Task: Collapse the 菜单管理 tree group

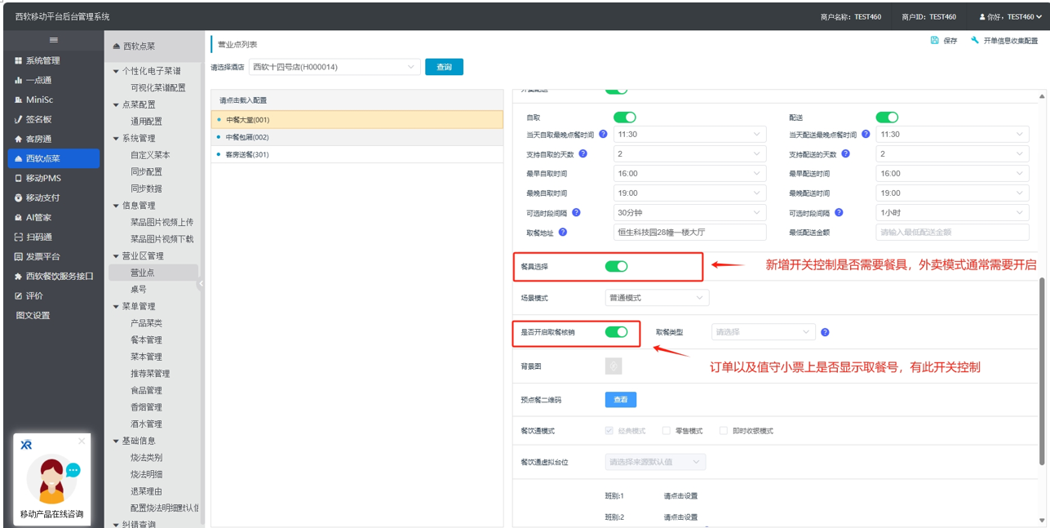Action: coord(116,307)
